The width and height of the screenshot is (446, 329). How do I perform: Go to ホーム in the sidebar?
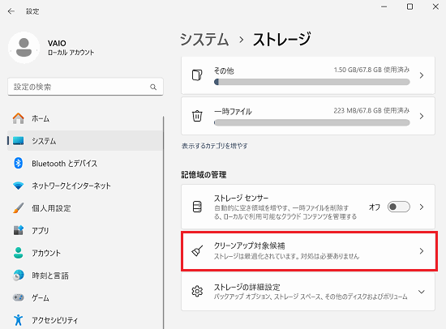(85, 118)
